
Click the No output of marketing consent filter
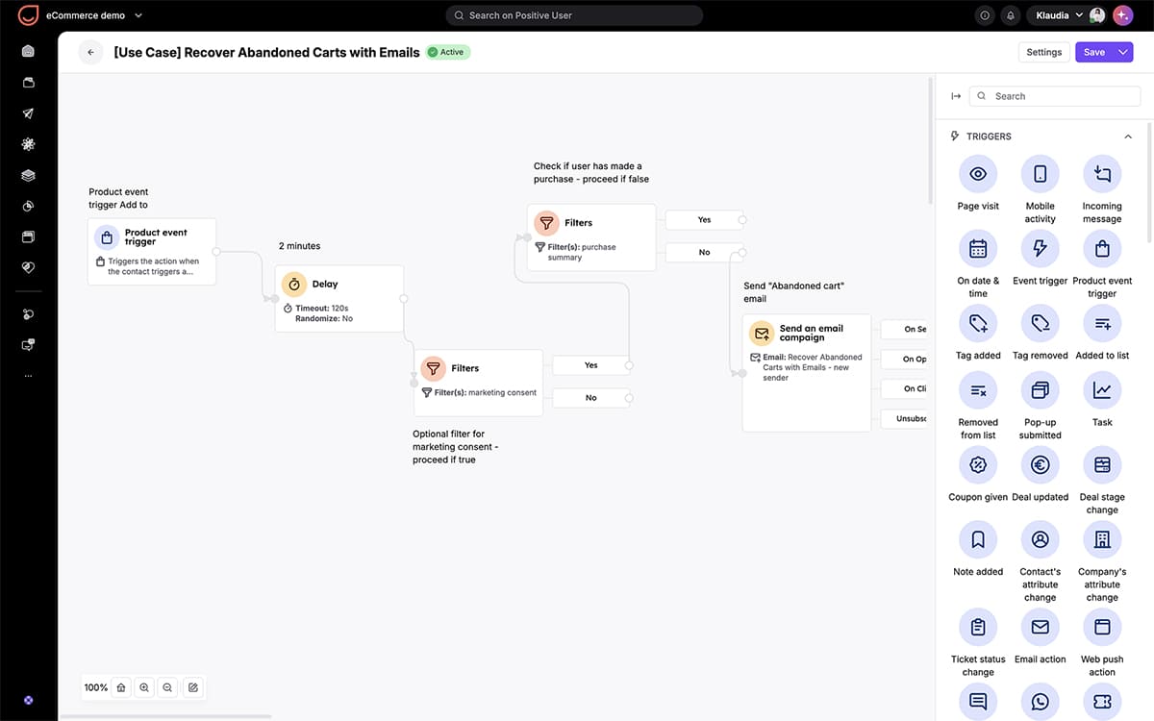[x=590, y=398]
